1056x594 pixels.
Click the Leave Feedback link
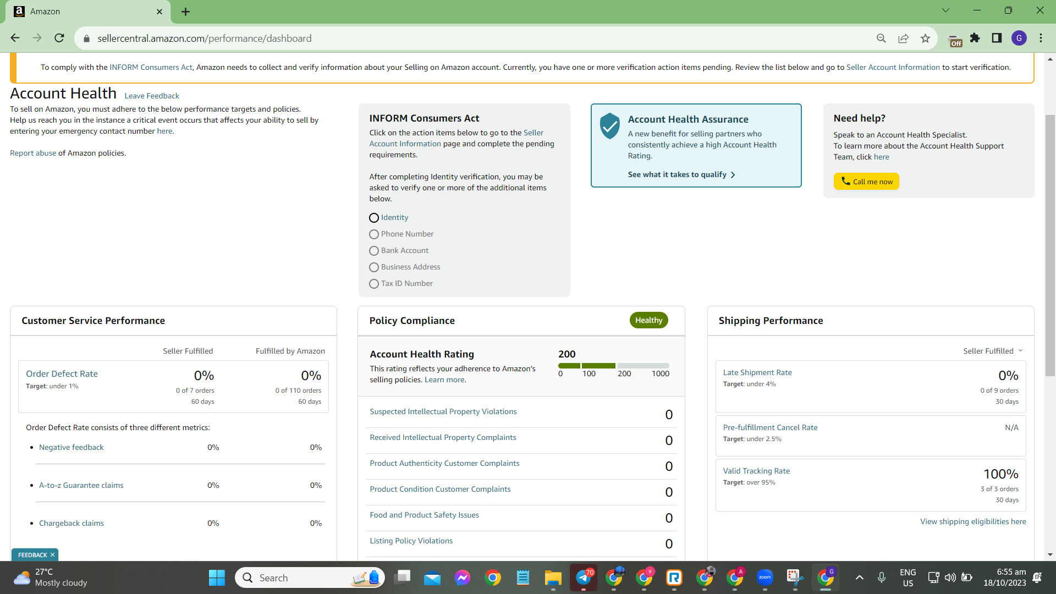[x=152, y=96]
